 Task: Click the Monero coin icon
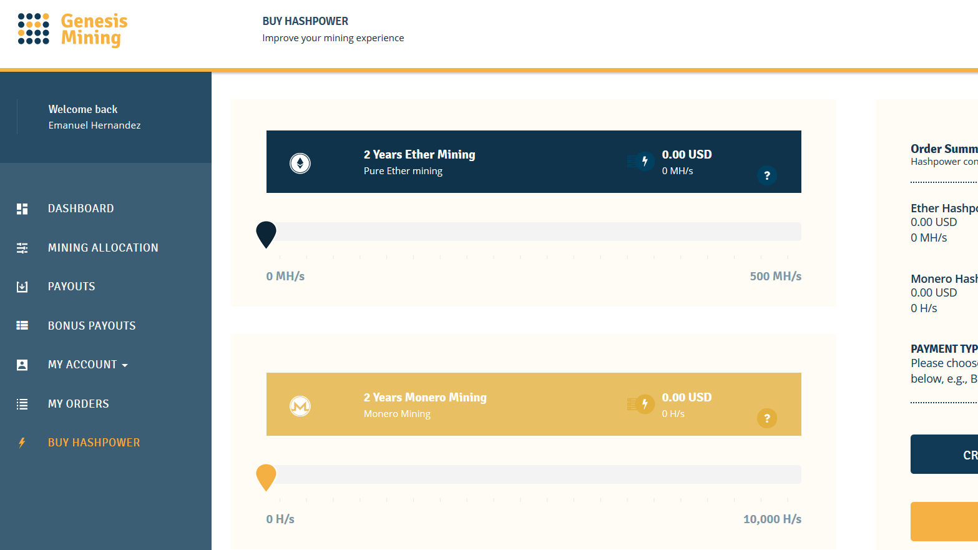point(300,406)
